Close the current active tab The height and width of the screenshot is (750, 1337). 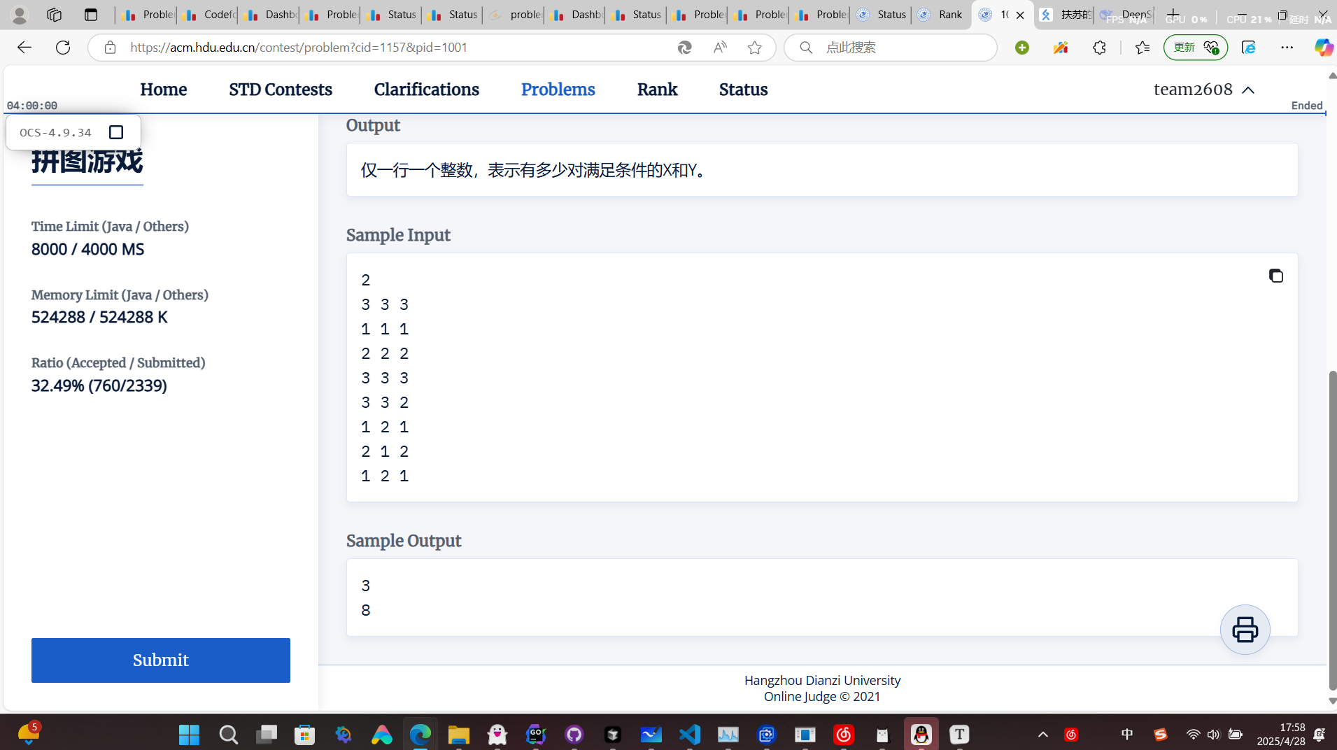(x=1020, y=15)
